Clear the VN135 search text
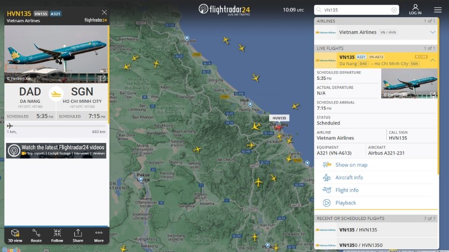The image size is (449, 252). pyautogui.click(x=394, y=10)
